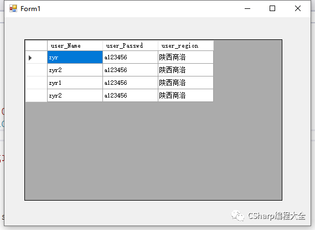Select the last row's zyr2 name cell
315x230 pixels.
pos(75,95)
